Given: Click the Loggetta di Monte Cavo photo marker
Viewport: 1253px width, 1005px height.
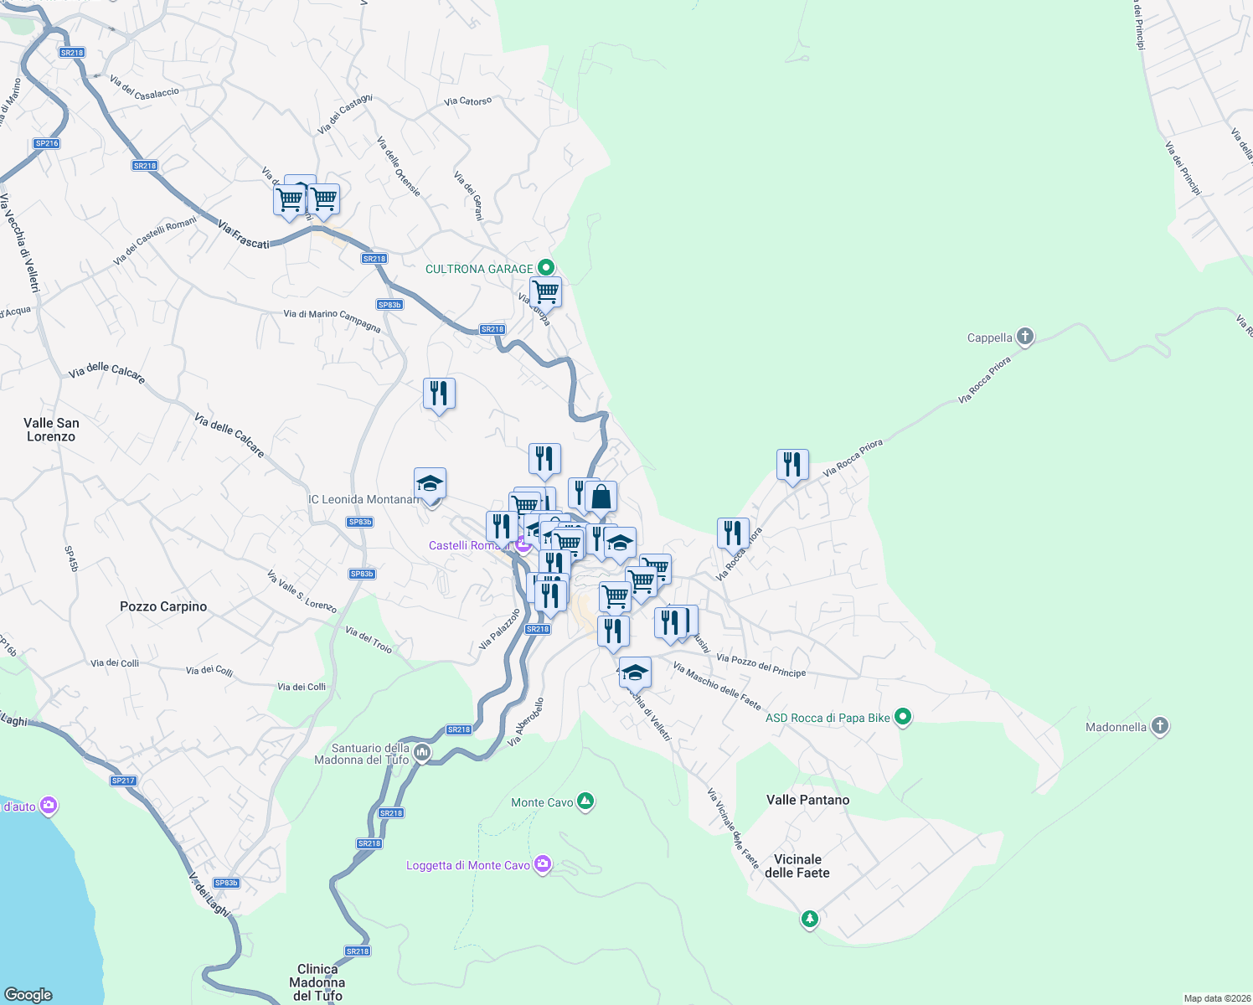Looking at the screenshot, I should [x=544, y=863].
